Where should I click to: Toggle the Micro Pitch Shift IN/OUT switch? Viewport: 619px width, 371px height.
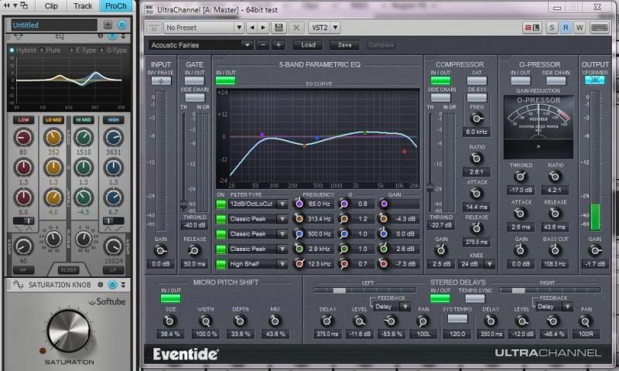pyautogui.click(x=170, y=298)
